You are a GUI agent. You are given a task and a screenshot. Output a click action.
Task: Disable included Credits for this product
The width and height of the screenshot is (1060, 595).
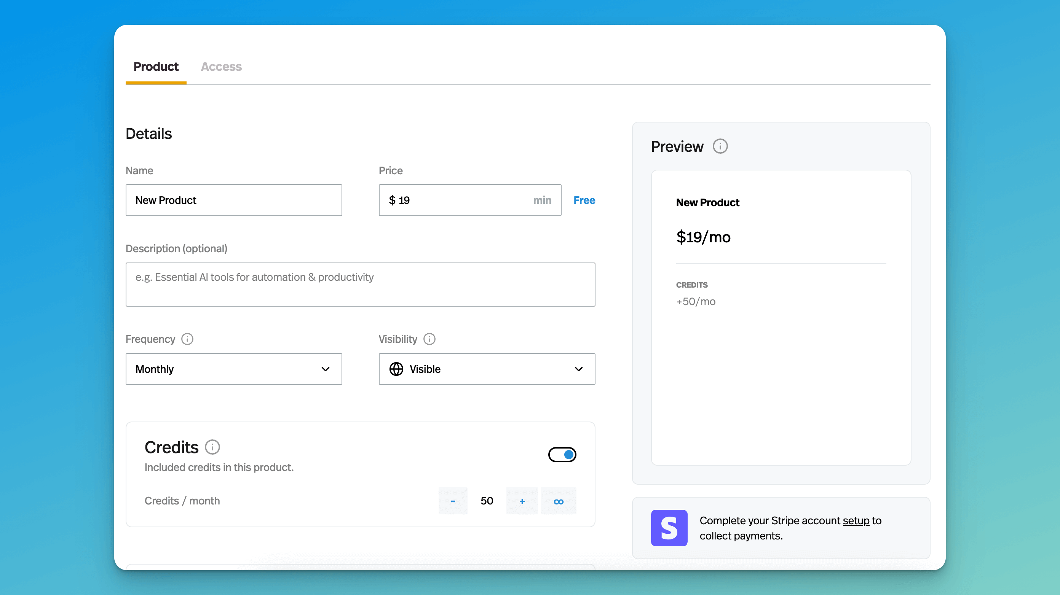coord(562,454)
